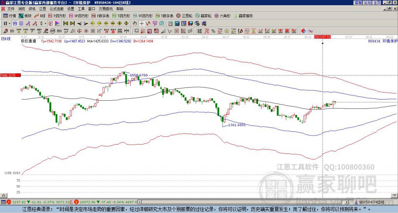Jump to the last bar icon
The width and height of the screenshot is (398, 213).
pos(72,23)
